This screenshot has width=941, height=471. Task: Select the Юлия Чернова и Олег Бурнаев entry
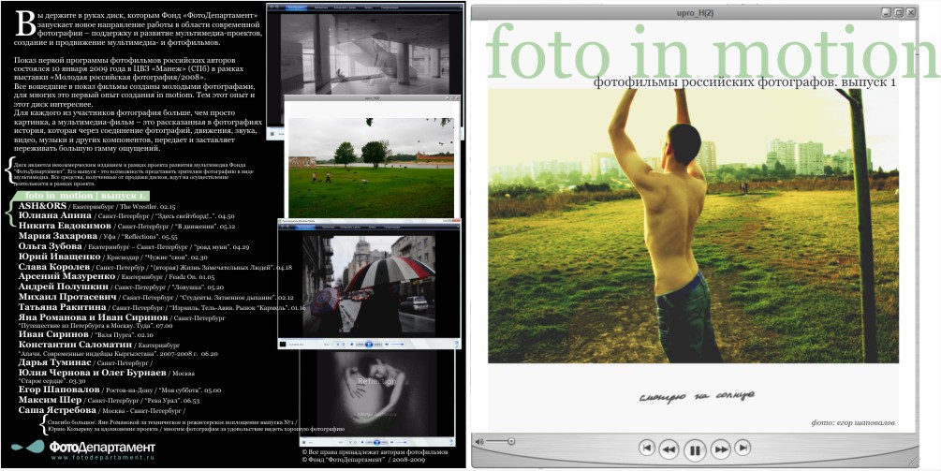click(x=106, y=376)
